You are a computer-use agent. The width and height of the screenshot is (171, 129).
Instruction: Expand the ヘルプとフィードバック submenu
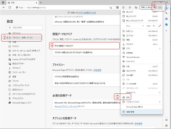[142, 102]
